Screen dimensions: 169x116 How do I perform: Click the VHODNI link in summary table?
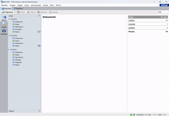[131, 21]
